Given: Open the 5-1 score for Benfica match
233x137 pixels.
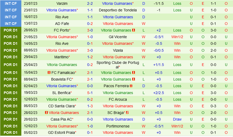Looking at the screenshot, I should pos(90,93).
